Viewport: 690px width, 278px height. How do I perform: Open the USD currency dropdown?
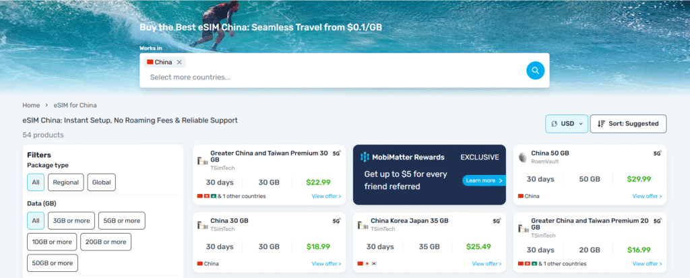pyautogui.click(x=567, y=124)
